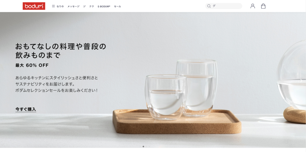Open the メッセージ menu item
The height and width of the screenshot is (152, 306).
tap(74, 7)
